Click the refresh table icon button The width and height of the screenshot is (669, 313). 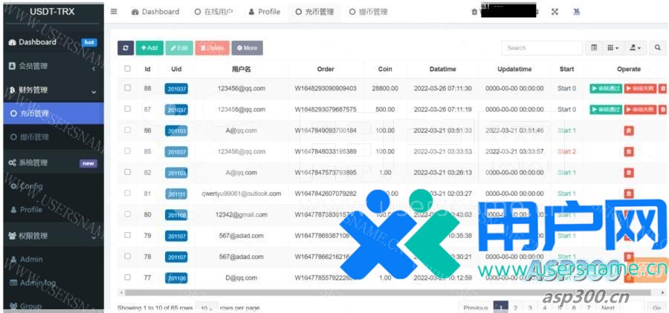click(126, 47)
